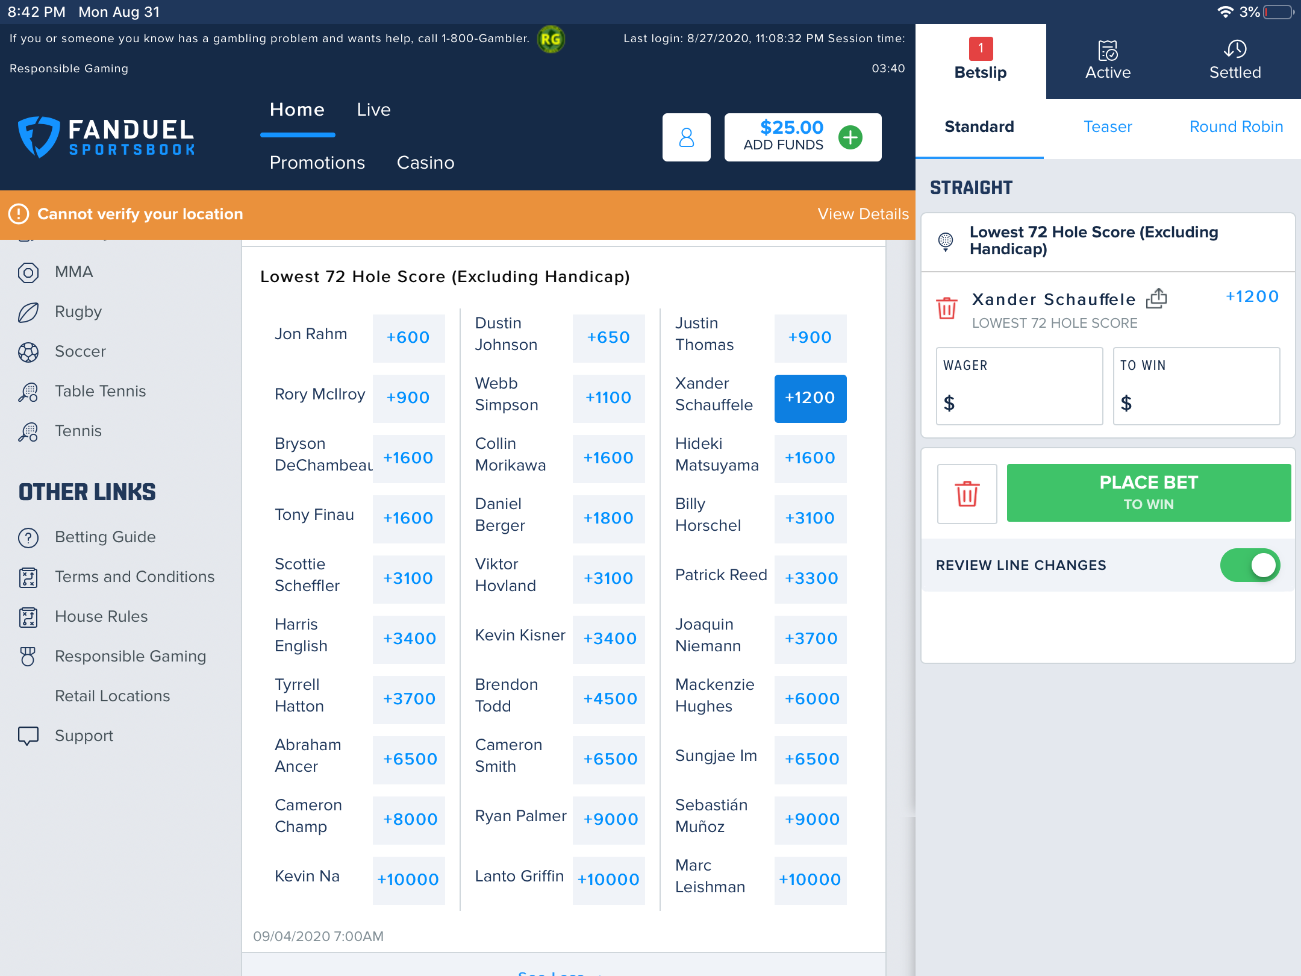Click the To Win amount field

coord(1196,386)
